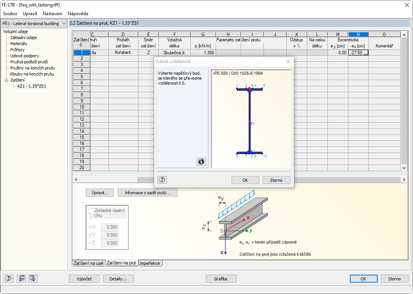Select Uzlové podpory tree item
413x294 pixels.
click(x=24, y=56)
